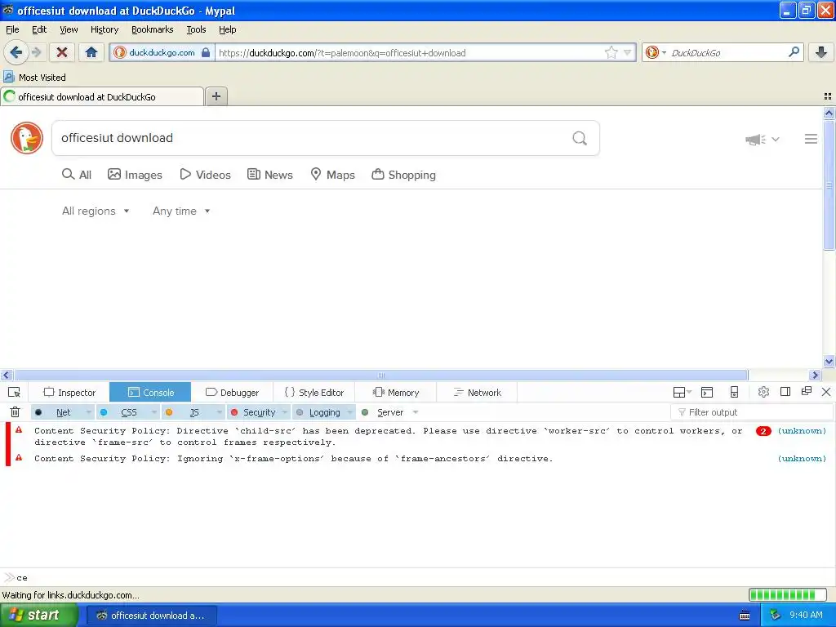Switch to the Memory tab

tap(396, 393)
